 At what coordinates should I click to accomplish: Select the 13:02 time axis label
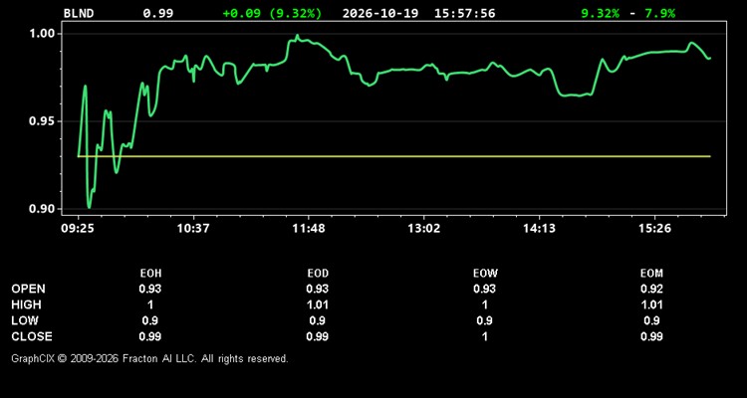(x=424, y=229)
